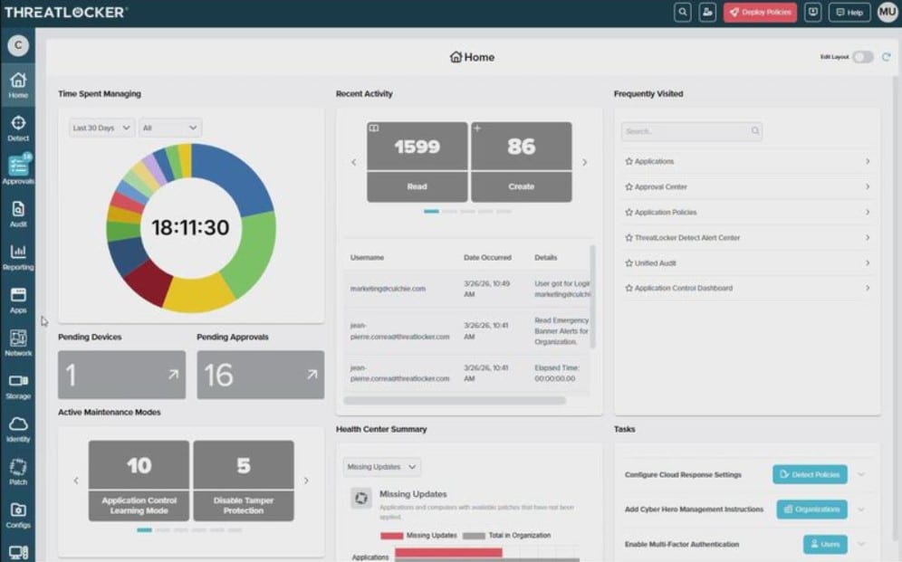Click the user management icon in top bar
This screenshot has width=902, height=562.
[707, 12]
